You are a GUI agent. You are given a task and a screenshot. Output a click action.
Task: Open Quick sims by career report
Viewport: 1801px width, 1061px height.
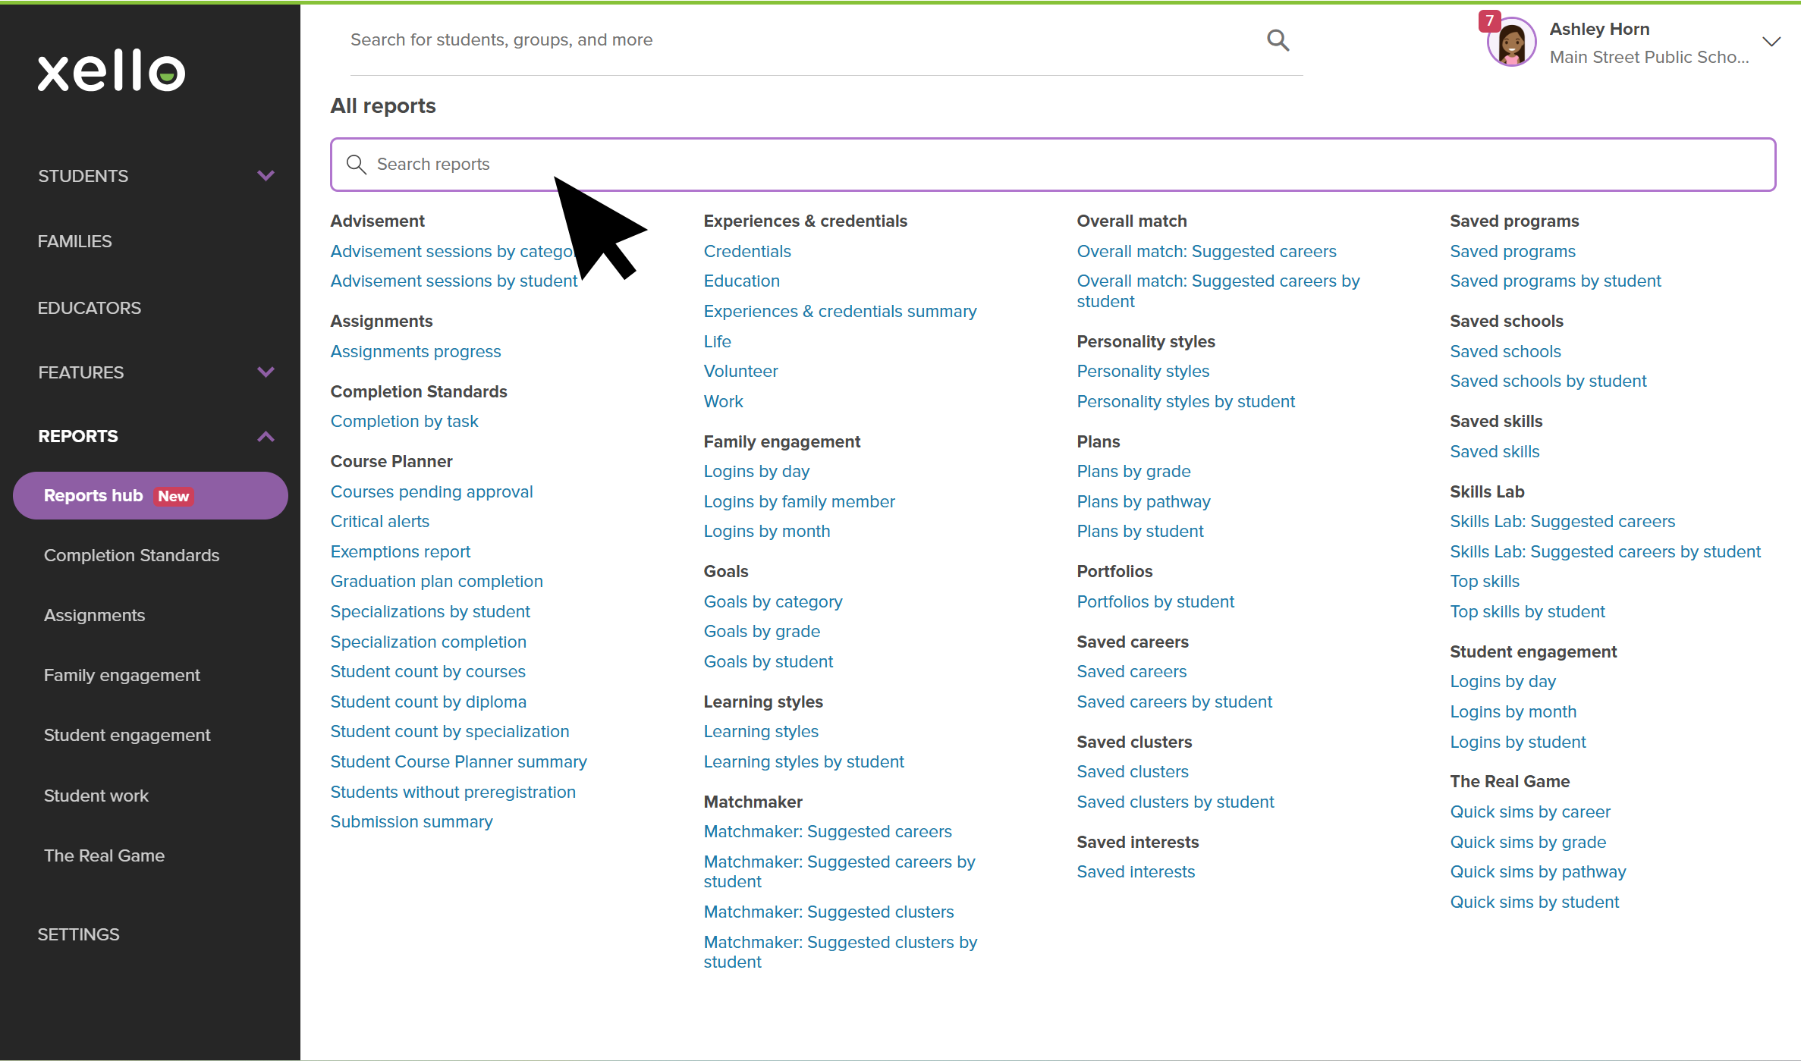click(x=1530, y=811)
